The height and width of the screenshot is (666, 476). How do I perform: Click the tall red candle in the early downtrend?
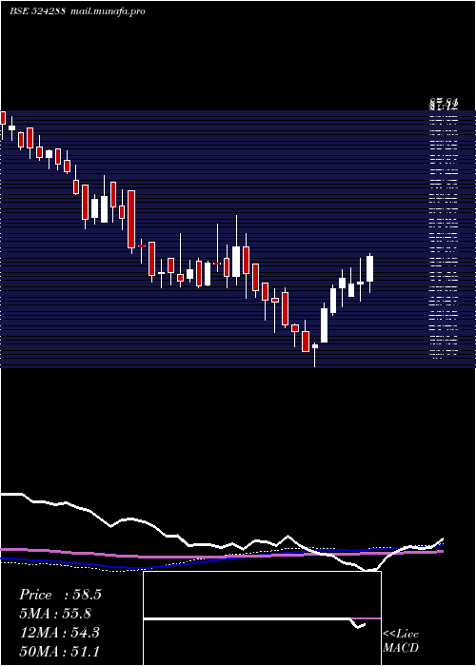[131, 219]
